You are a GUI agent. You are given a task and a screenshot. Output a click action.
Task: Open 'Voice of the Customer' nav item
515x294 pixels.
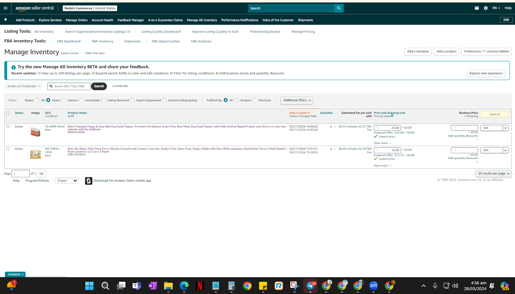coord(278,20)
